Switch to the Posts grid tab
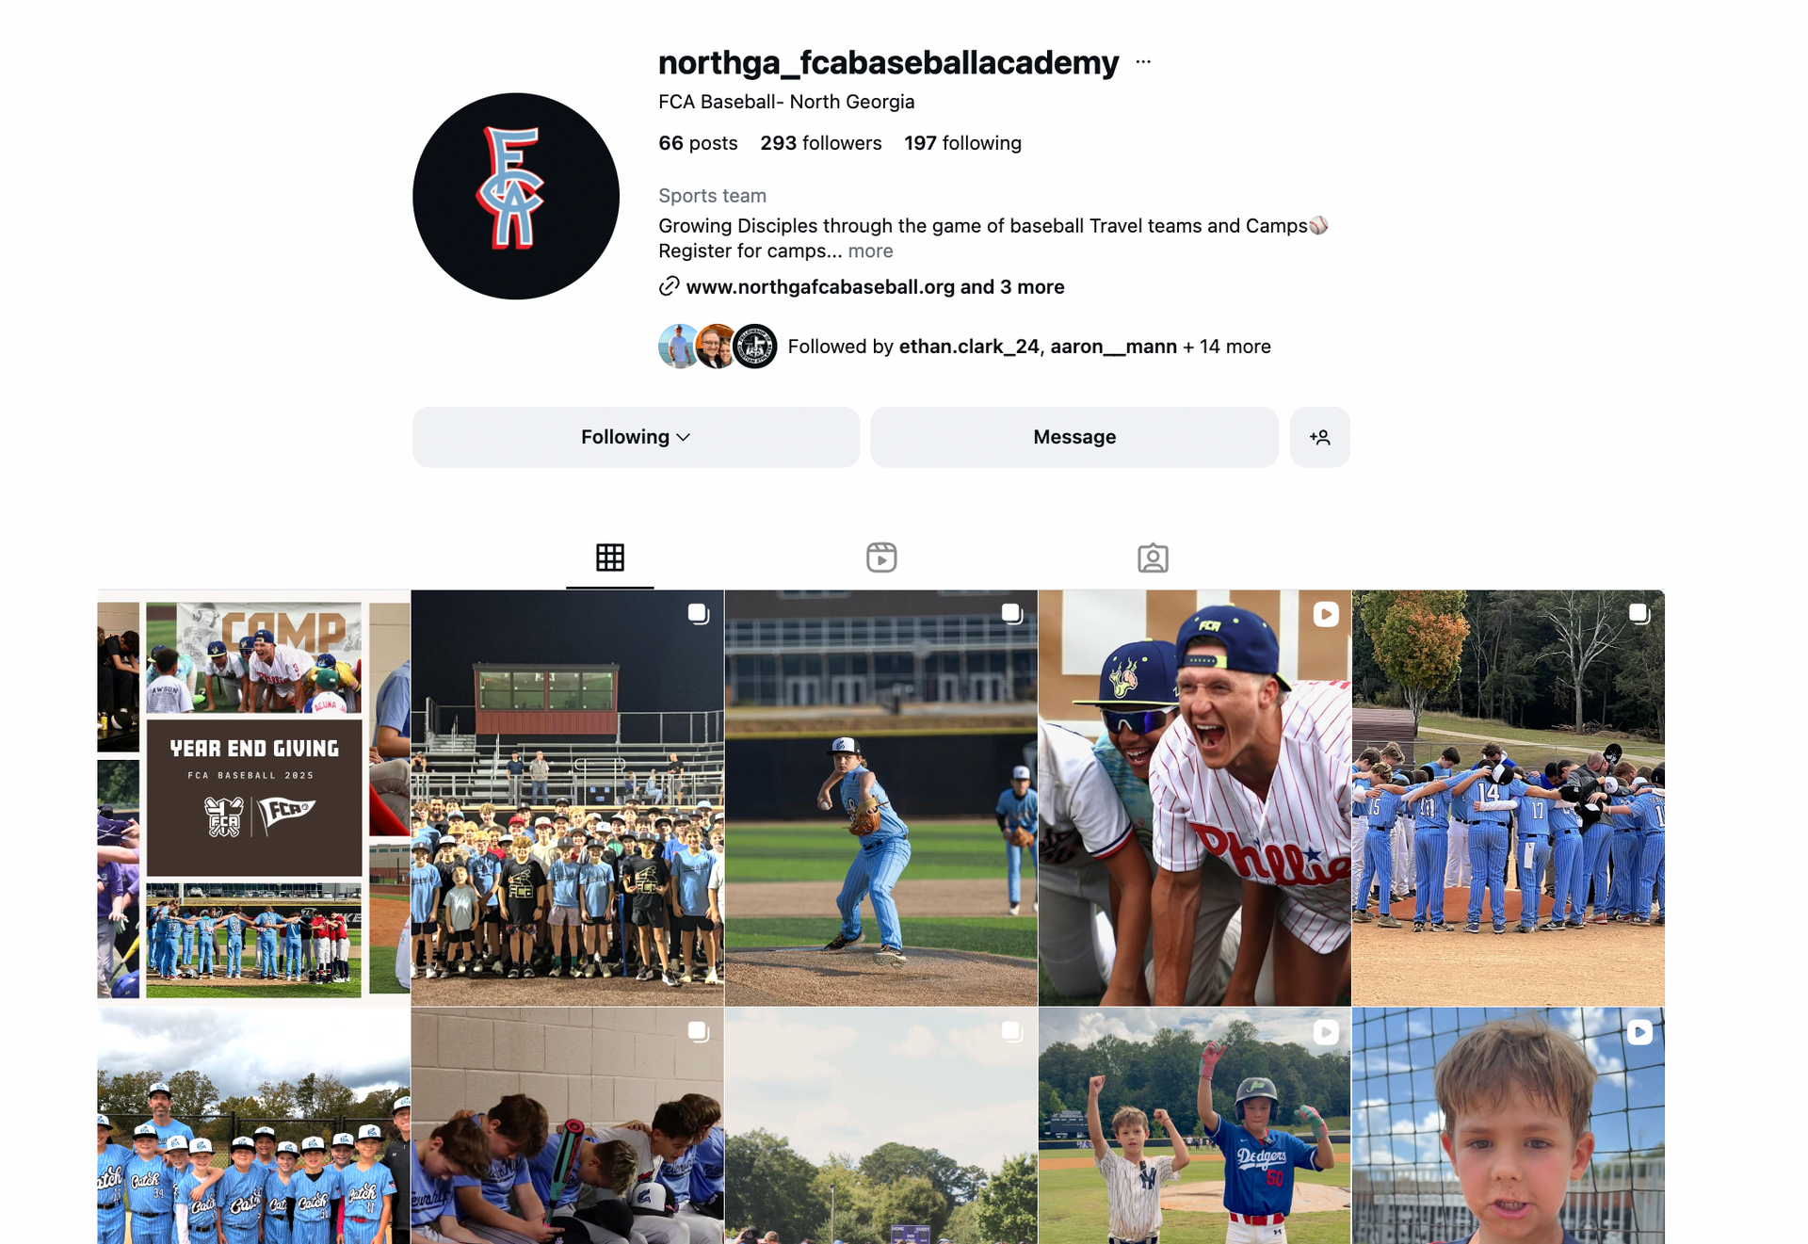 [x=609, y=557]
